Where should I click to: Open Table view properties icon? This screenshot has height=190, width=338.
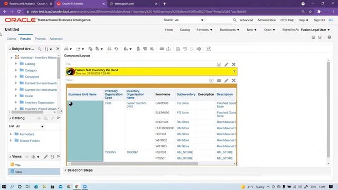(x=219, y=80)
